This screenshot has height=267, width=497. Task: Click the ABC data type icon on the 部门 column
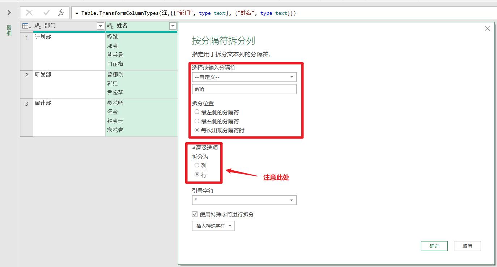point(38,26)
